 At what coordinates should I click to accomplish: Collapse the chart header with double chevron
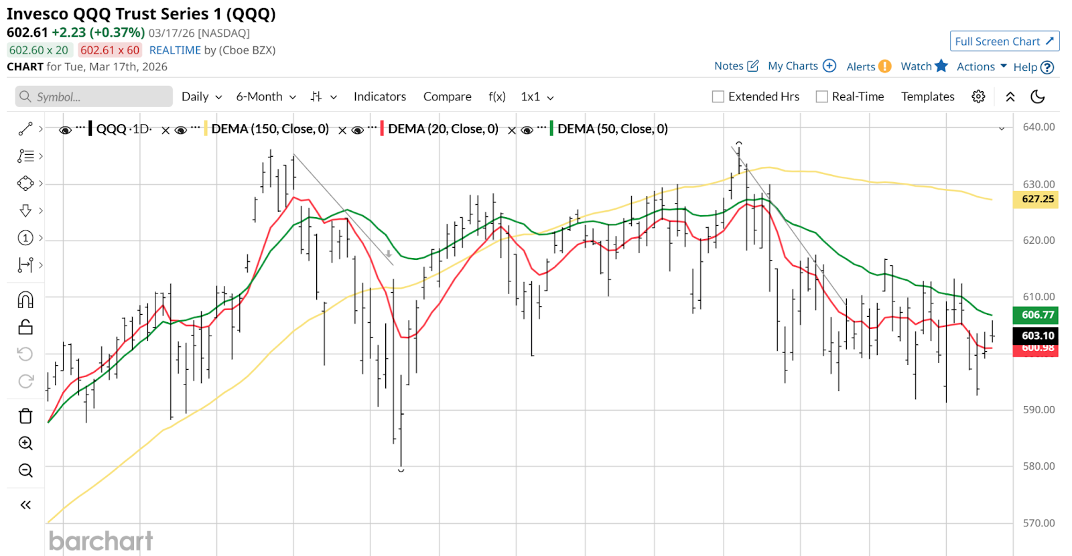1010,97
